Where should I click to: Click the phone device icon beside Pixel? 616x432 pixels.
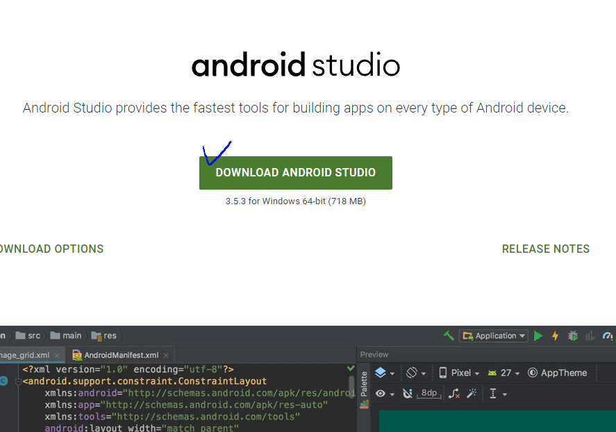point(443,373)
